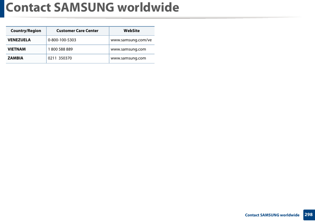Select the 'WebSite' column header
This screenshot has width=315, height=223.
click(132, 31)
